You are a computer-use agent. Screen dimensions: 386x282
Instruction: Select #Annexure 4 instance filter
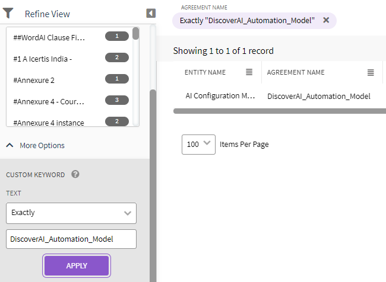[48, 122]
